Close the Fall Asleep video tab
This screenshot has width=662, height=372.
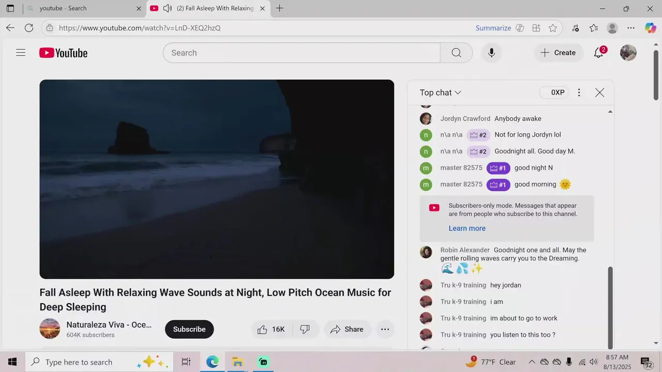point(262,8)
